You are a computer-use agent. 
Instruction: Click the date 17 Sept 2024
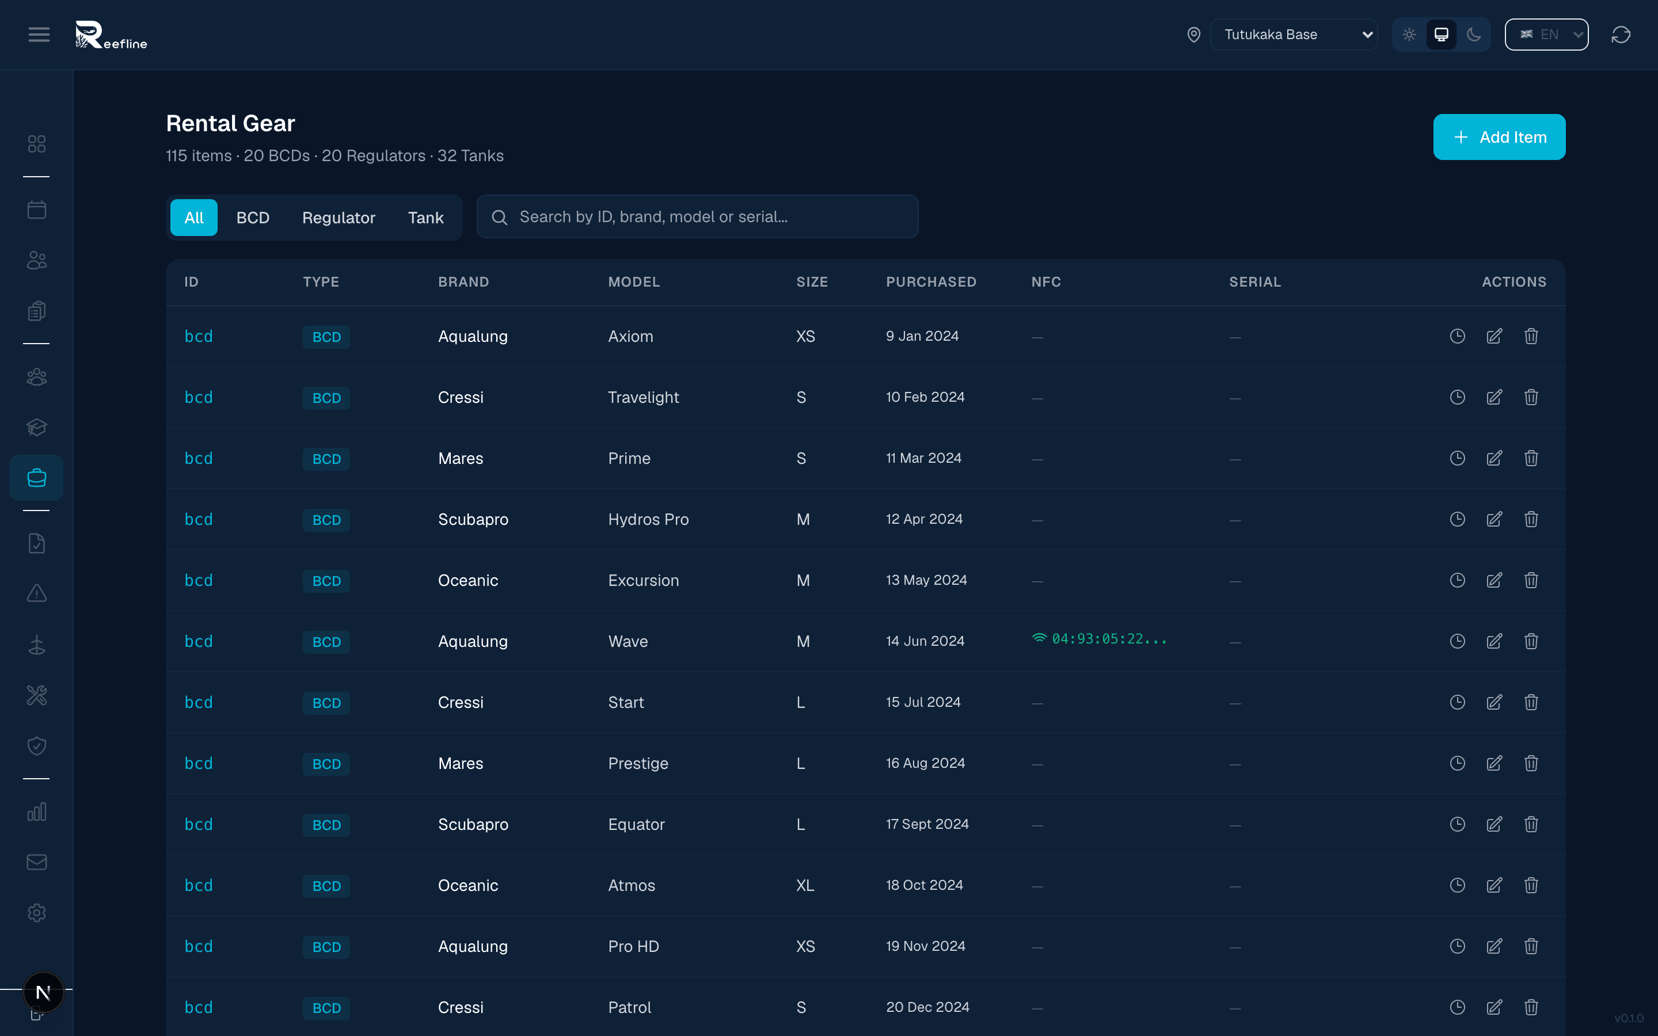pos(927,824)
